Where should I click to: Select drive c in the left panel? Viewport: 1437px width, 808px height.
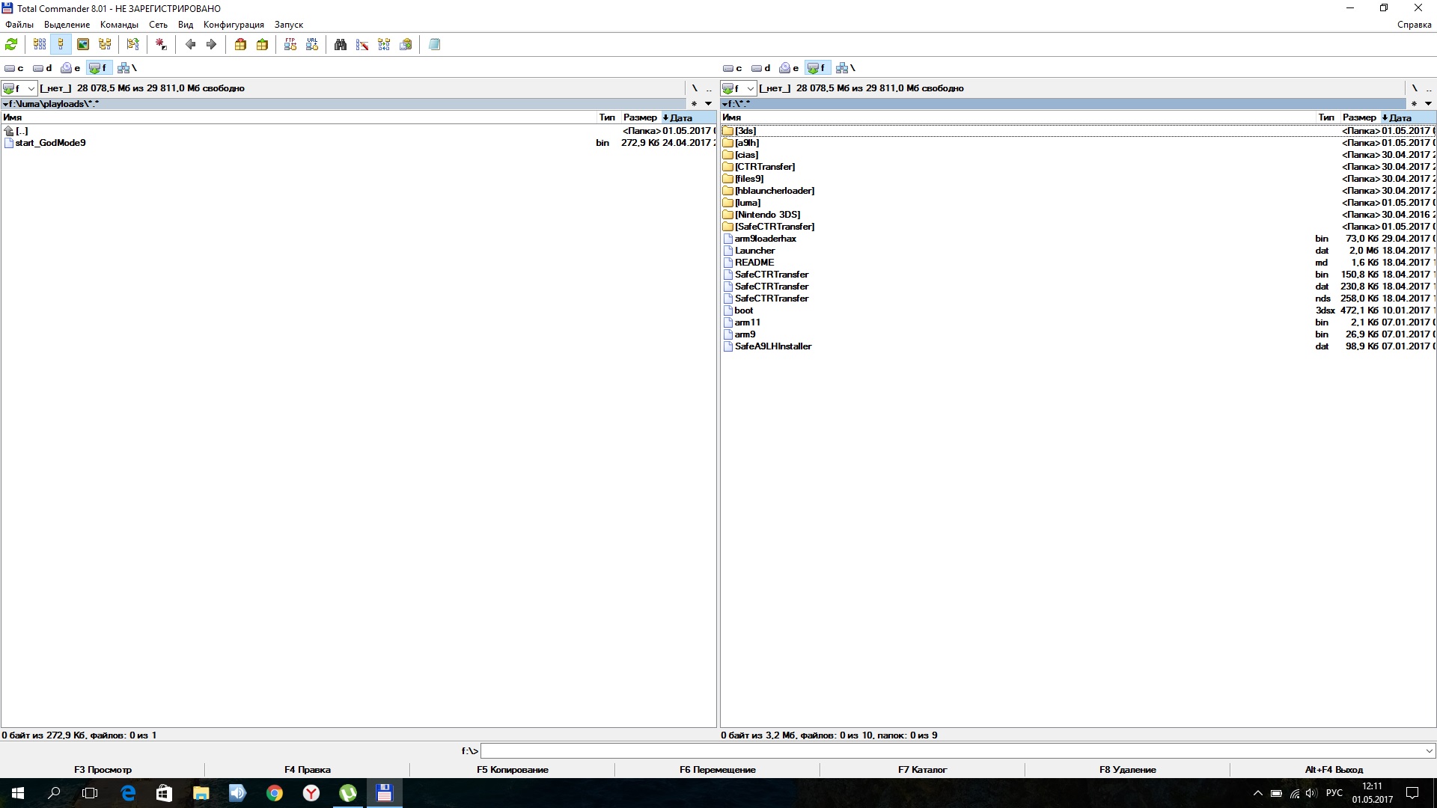pos(14,68)
